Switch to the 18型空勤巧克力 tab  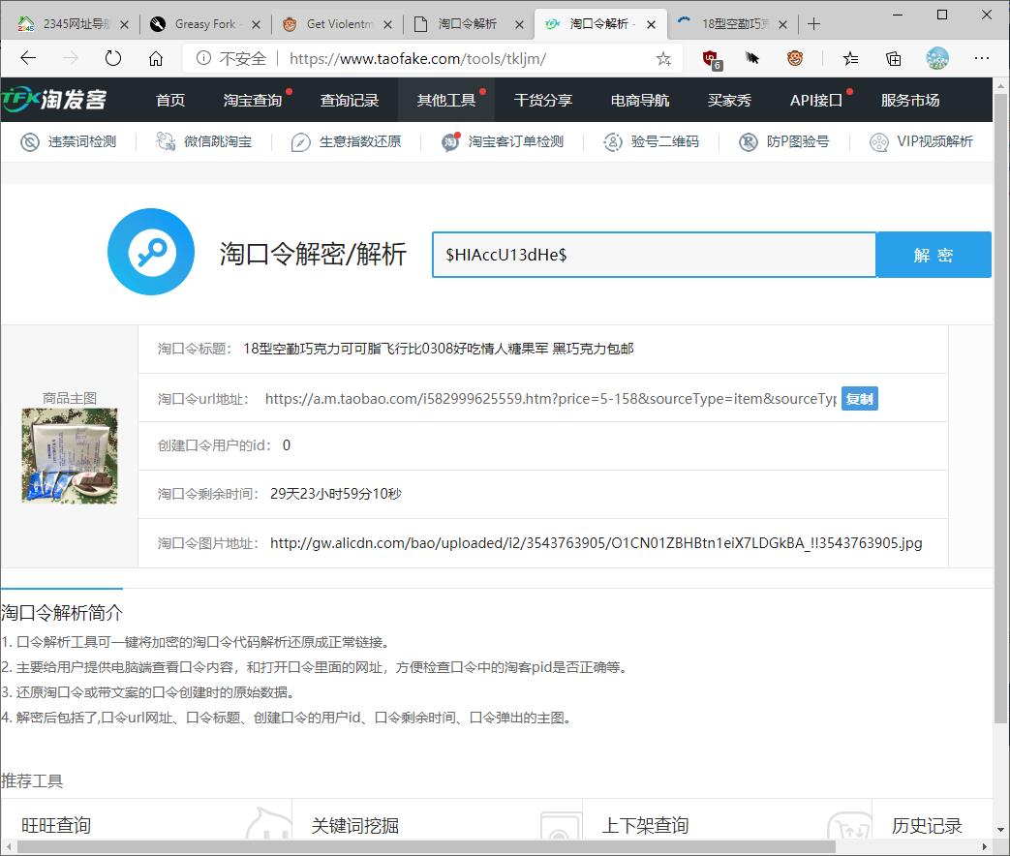(731, 24)
